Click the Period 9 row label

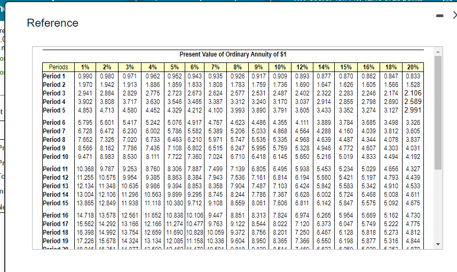point(54,148)
